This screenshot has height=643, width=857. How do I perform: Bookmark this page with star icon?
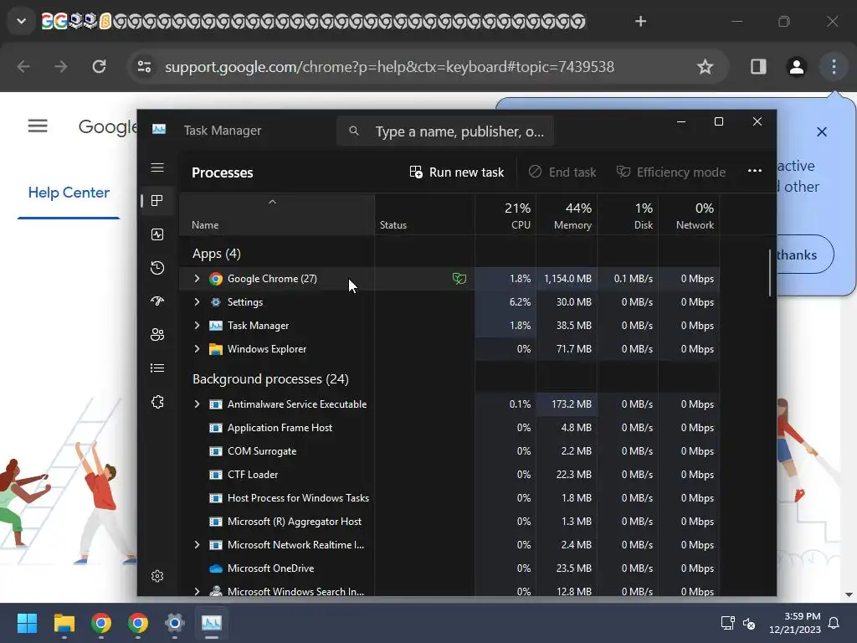(x=705, y=67)
